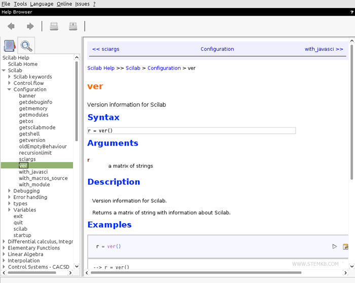The width and height of the screenshot is (355, 283).
Task: Open the table of contents book tab
Action: point(10,46)
